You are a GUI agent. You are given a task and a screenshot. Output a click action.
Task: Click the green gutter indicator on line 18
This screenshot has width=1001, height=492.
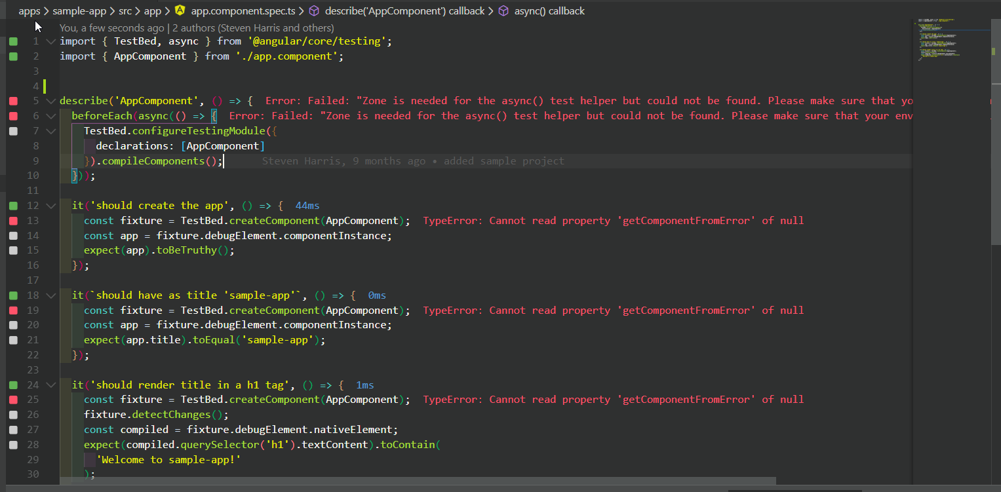[x=13, y=295]
